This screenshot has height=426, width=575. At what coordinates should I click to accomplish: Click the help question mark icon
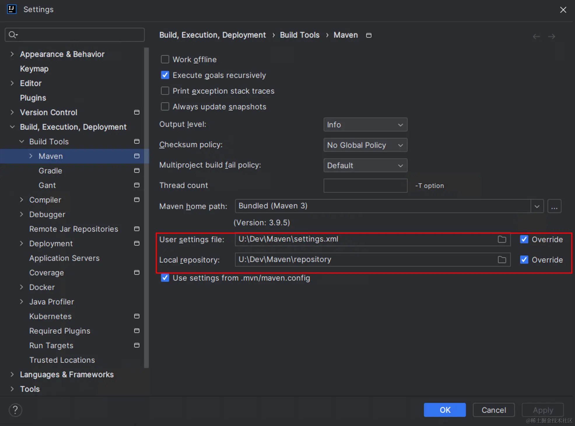click(x=15, y=410)
